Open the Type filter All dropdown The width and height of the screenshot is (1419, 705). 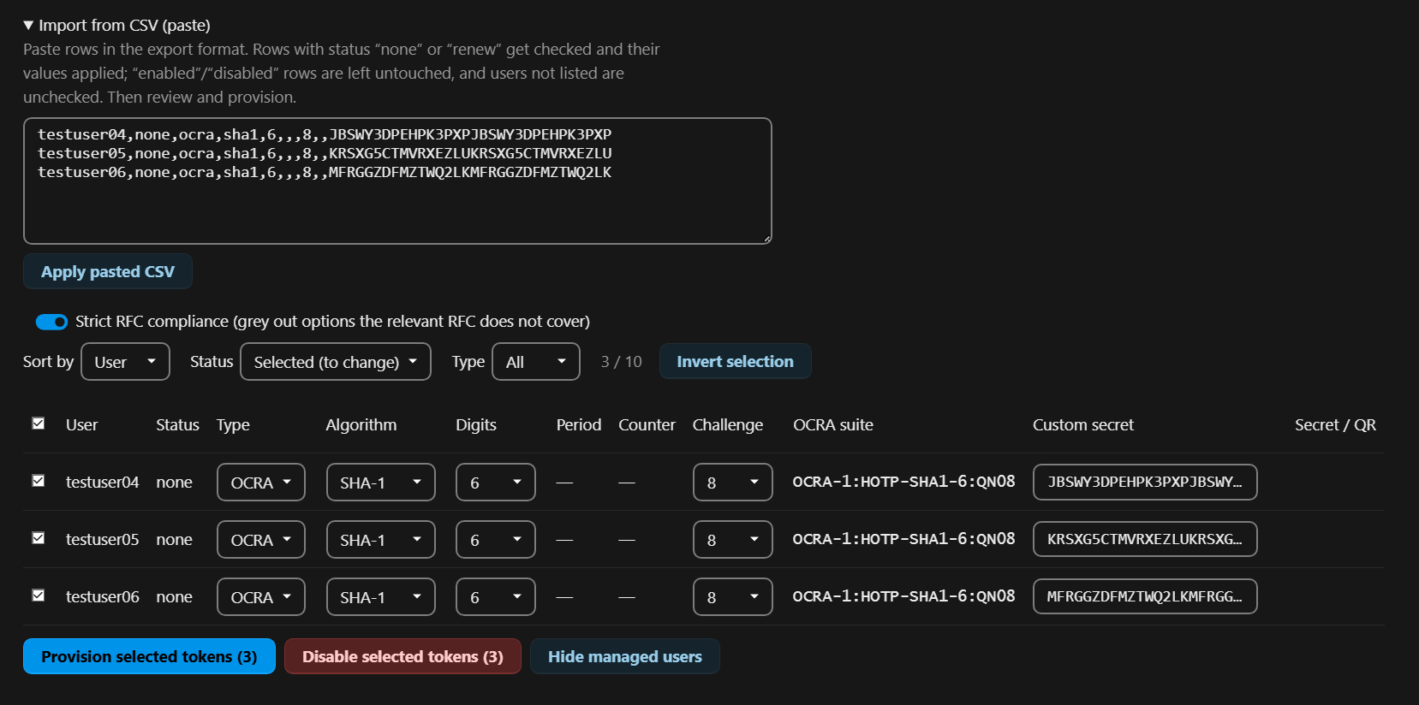536,362
